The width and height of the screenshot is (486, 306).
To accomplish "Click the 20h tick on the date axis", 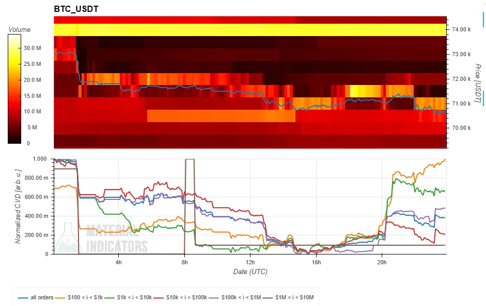I will click(x=382, y=262).
